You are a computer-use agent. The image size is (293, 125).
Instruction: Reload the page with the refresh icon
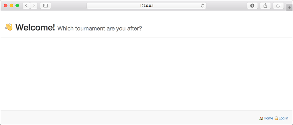click(203, 6)
